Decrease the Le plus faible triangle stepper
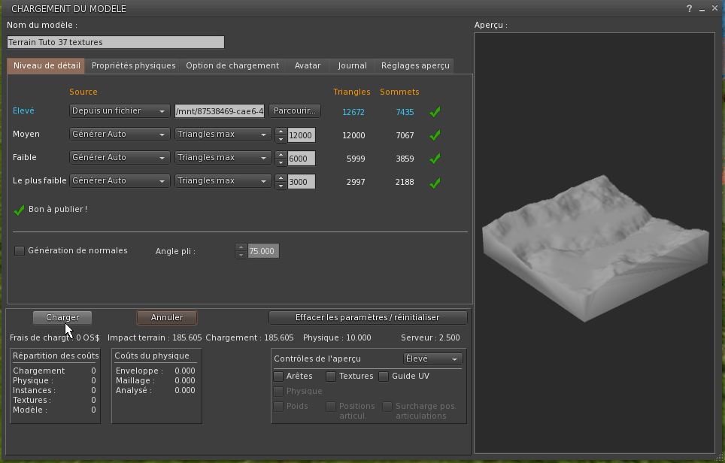This screenshot has height=463, width=725. coord(281,186)
